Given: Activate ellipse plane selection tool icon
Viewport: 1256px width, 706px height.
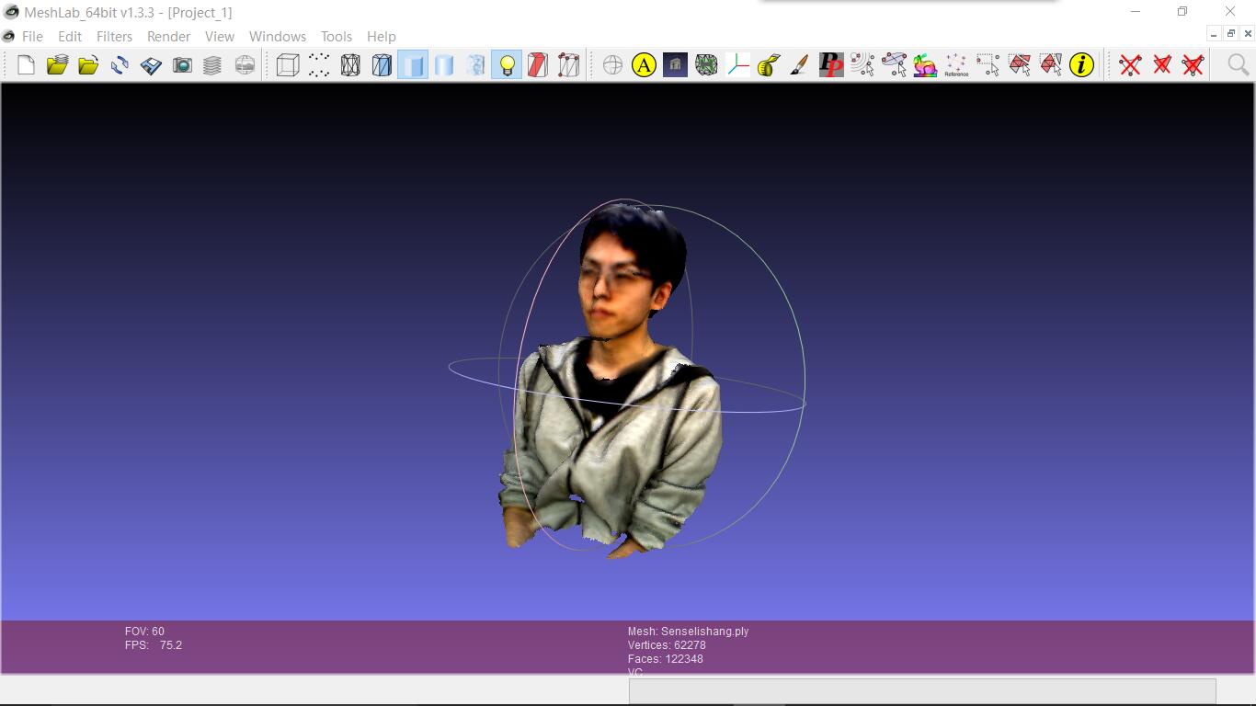Looking at the screenshot, I should click(x=894, y=64).
